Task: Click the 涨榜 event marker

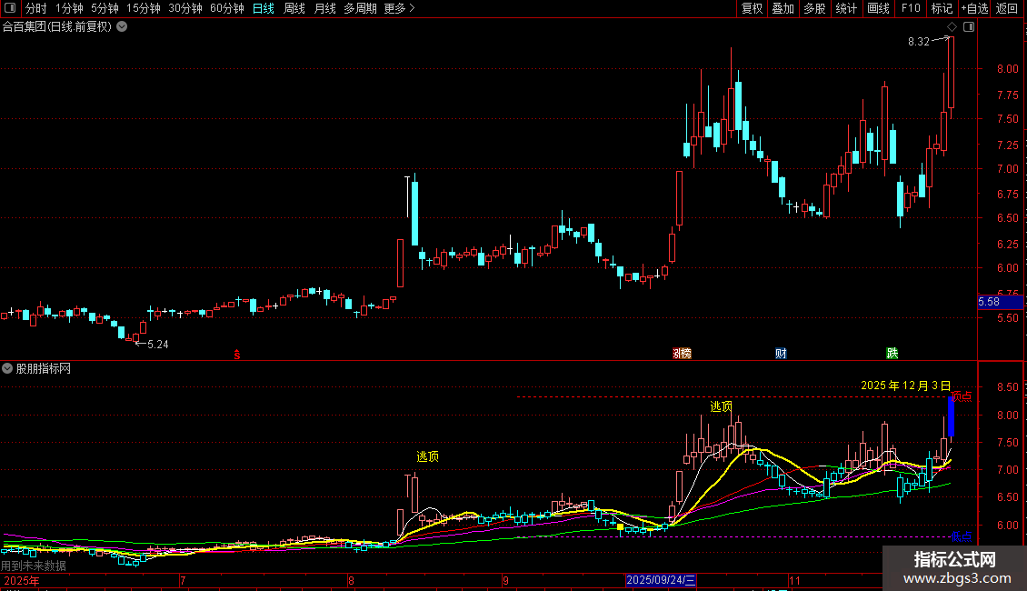Action: tap(682, 353)
